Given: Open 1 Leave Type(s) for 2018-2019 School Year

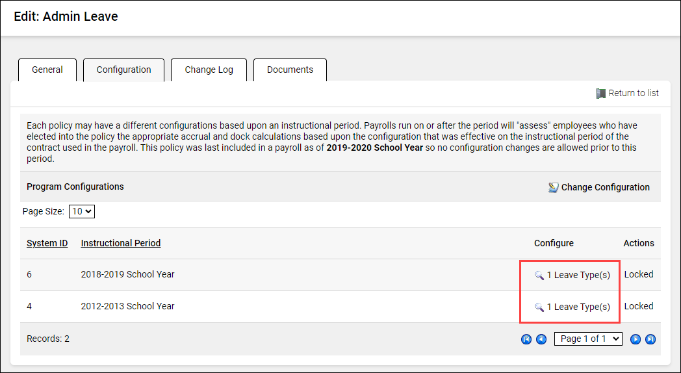Looking at the screenshot, I should pyautogui.click(x=578, y=275).
